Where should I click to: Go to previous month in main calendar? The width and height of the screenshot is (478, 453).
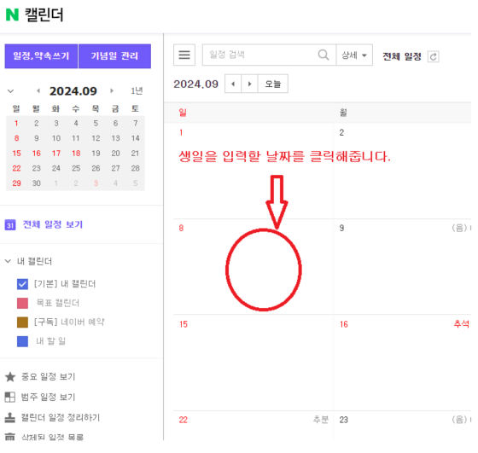(x=233, y=84)
